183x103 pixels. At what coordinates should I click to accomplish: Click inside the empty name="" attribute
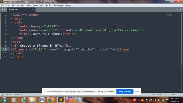pos(59,49)
